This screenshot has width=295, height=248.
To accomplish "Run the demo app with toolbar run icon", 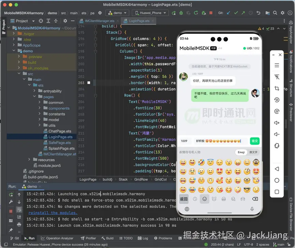I will 174,13.
